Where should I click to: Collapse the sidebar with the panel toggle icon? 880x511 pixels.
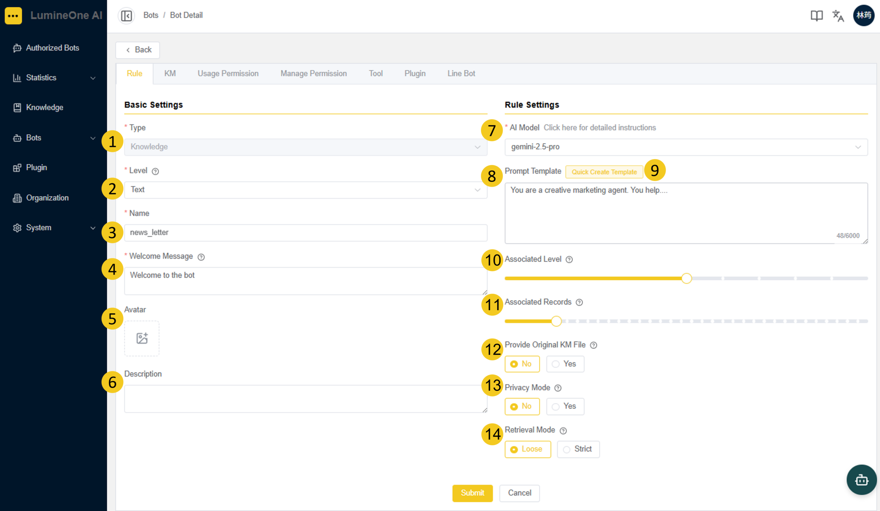pos(126,15)
